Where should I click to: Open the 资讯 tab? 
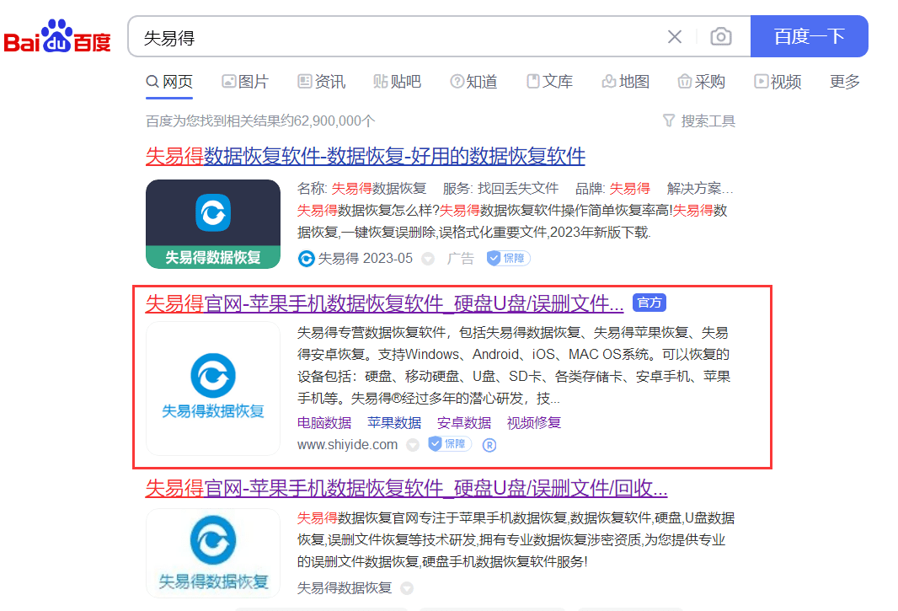321,82
